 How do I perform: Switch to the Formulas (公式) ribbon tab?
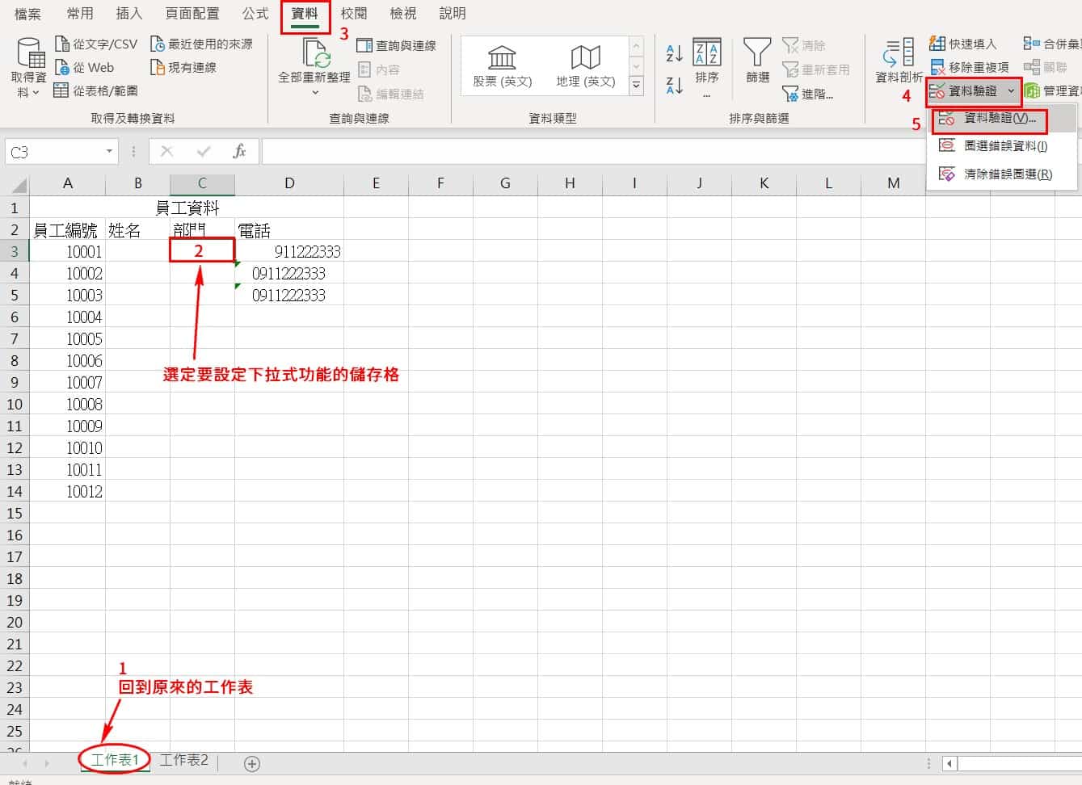pyautogui.click(x=255, y=14)
